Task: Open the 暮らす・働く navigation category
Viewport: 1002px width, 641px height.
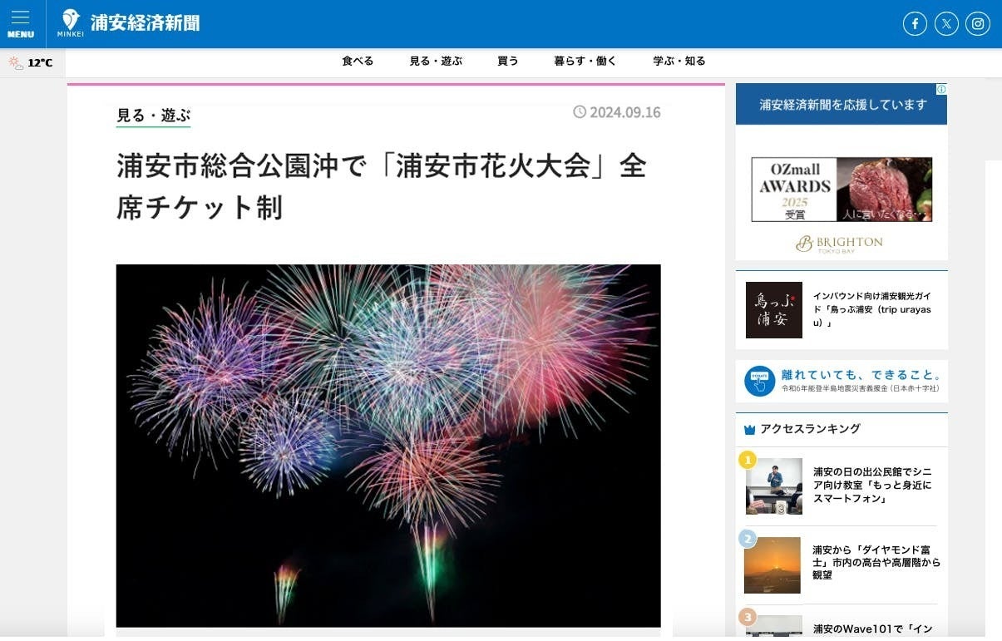Action: pos(585,61)
